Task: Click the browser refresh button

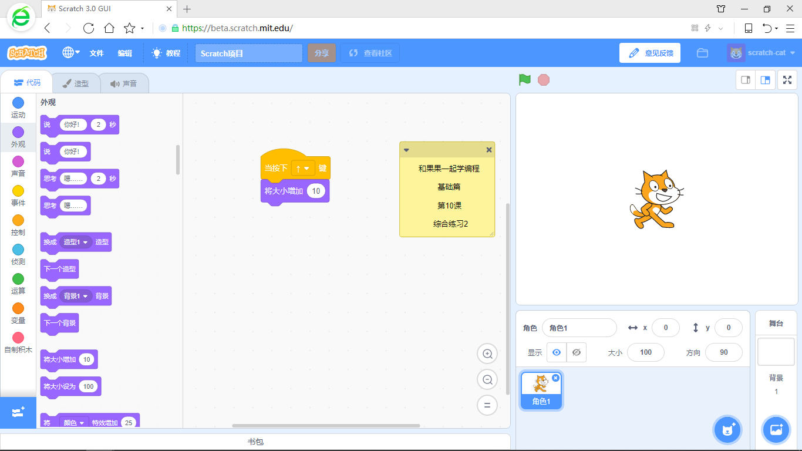Action: [x=89, y=28]
